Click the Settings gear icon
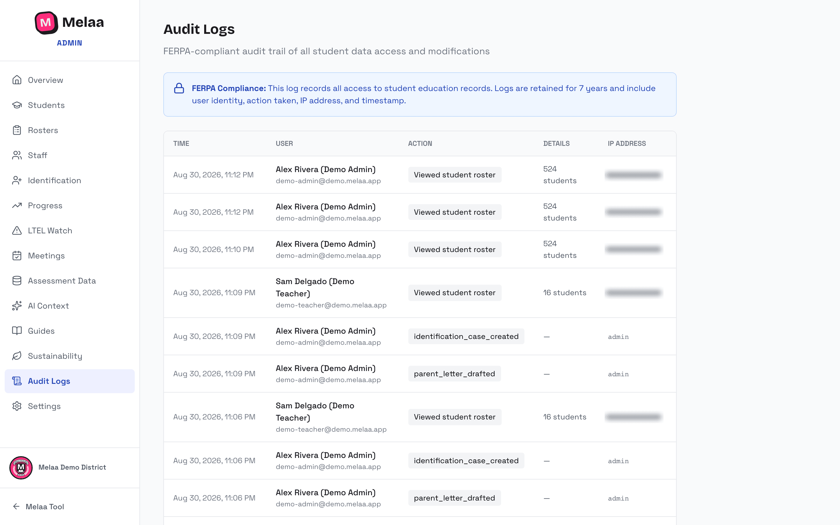 click(x=17, y=406)
